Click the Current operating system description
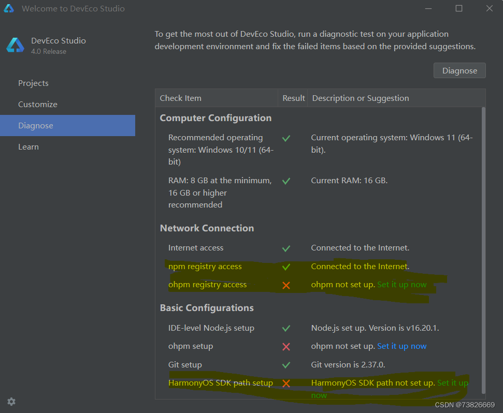 [x=392, y=143]
